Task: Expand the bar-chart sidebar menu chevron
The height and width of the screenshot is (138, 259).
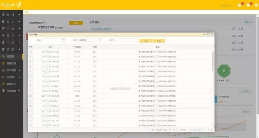Action: tap(19, 70)
